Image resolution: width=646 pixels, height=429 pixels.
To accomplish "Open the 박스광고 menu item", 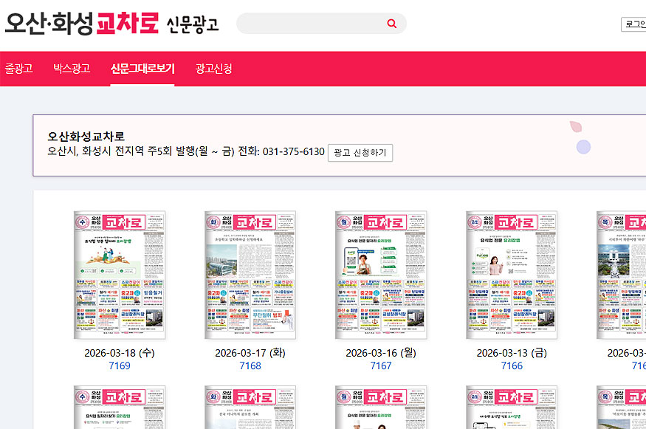I will tap(72, 67).
